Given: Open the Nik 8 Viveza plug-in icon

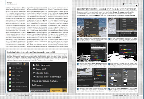Looking at the screenshot, I should click(10, 75).
